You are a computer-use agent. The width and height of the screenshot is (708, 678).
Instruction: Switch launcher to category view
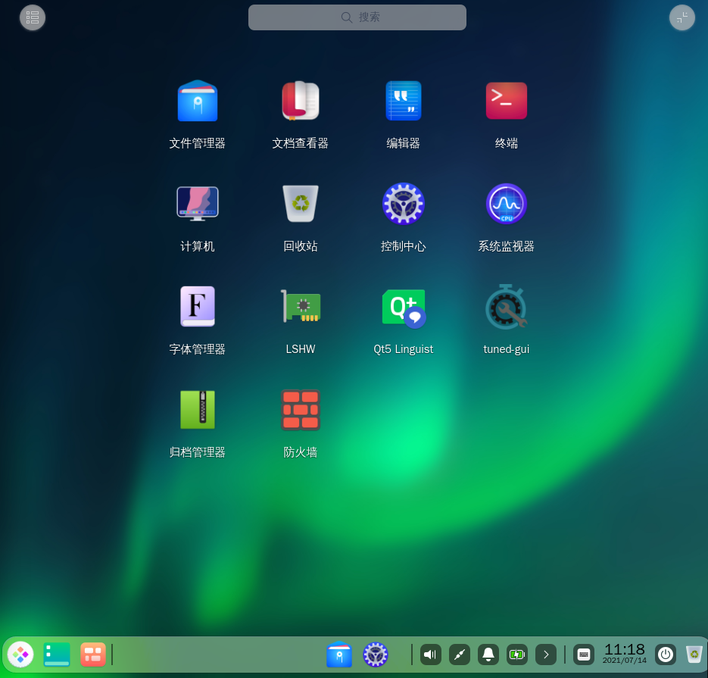tap(32, 17)
